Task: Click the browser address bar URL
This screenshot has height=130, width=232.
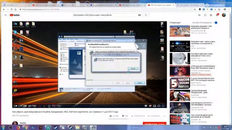Action: 41,9
